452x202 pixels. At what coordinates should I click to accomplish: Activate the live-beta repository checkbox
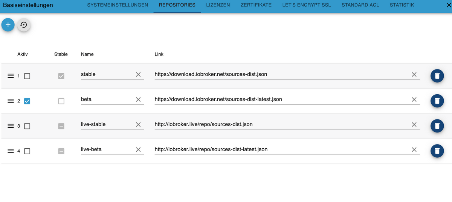pos(27,151)
